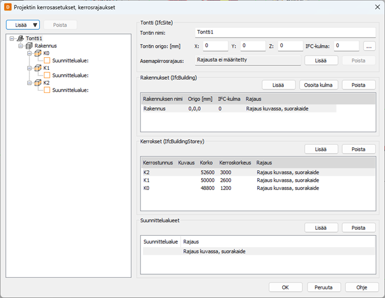Viewport: 385px width, 298px height.
Task: Click the Tontti1 site icon in tree
Action: pyautogui.click(x=21, y=38)
